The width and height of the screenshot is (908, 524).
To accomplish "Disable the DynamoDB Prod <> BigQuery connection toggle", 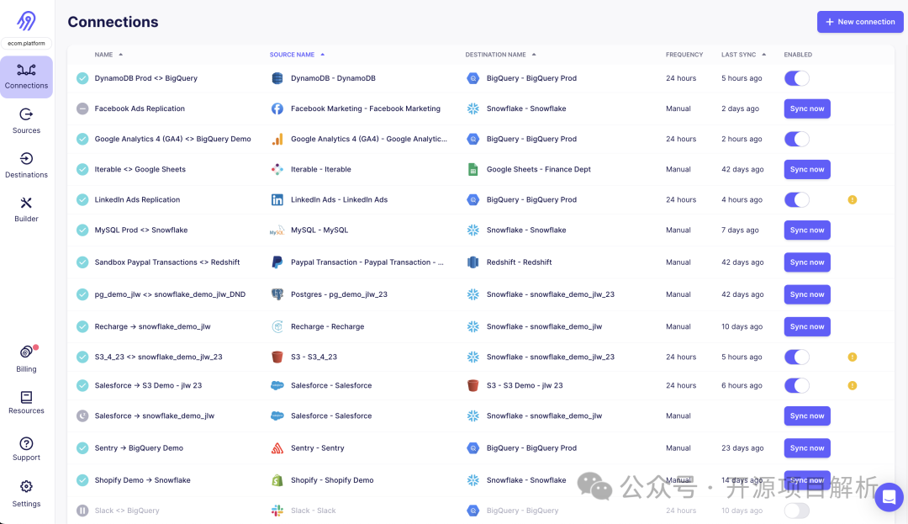I will pos(796,78).
